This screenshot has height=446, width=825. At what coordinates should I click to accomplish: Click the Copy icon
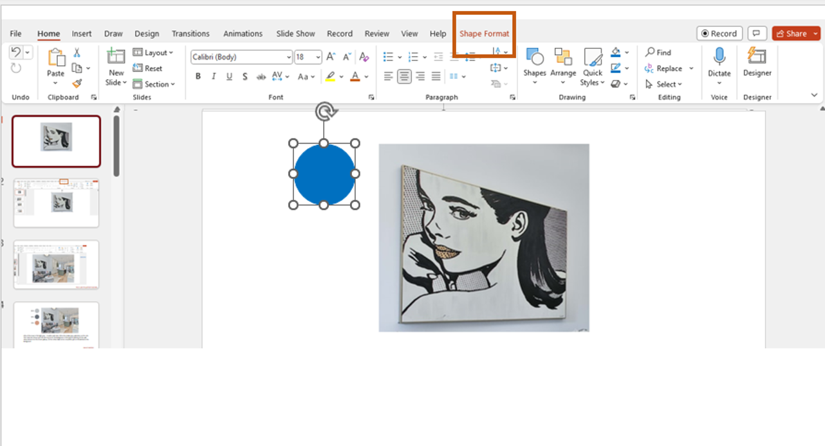[x=77, y=68]
